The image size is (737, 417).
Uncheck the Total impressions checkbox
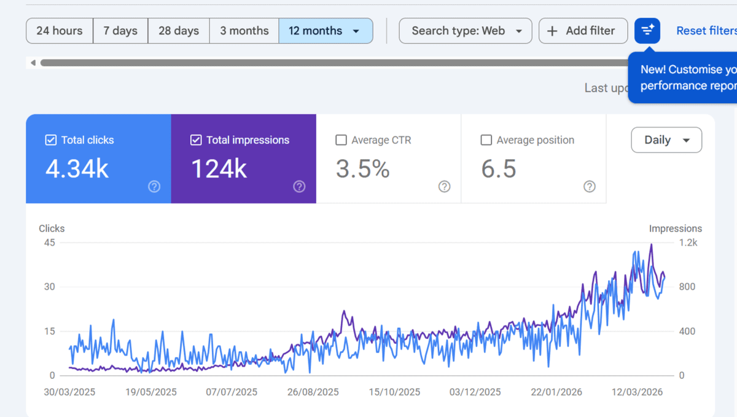pos(196,140)
